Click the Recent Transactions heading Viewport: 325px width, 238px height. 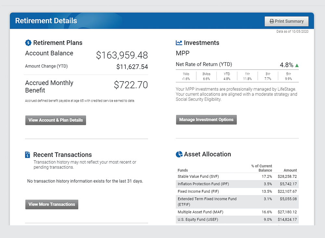pos(62,155)
